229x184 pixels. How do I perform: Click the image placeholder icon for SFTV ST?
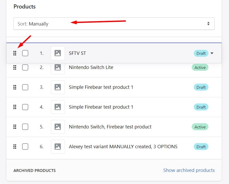[58, 53]
